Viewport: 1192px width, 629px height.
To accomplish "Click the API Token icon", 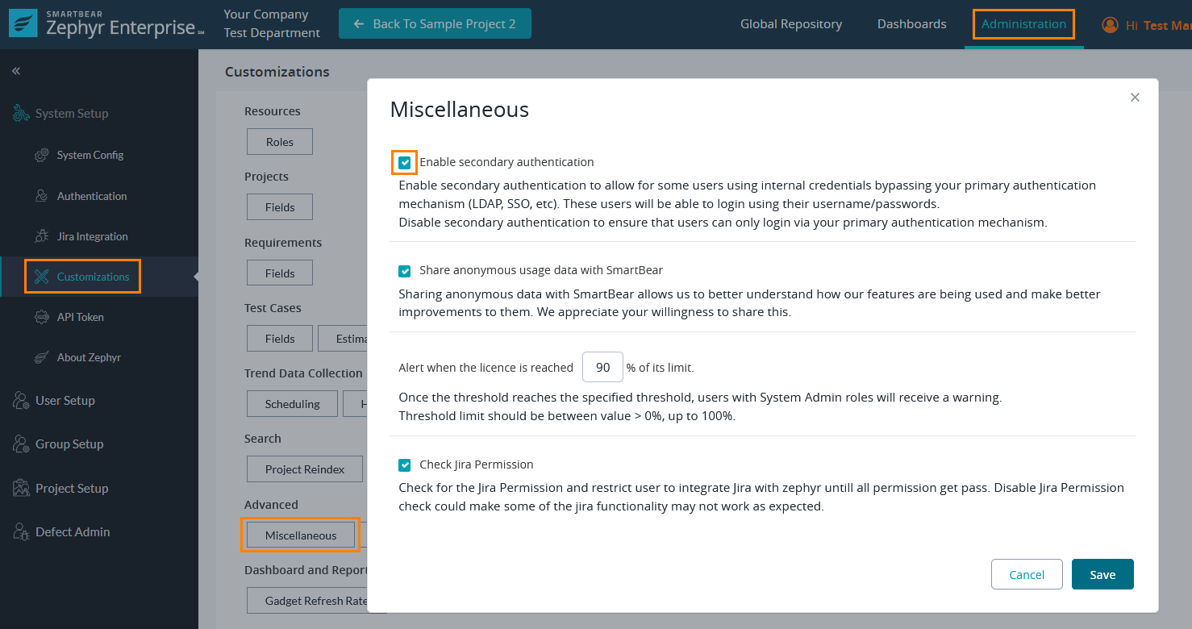I will click(x=42, y=317).
